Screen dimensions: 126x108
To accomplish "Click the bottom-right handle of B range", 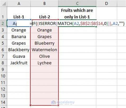I will point(58,105).
